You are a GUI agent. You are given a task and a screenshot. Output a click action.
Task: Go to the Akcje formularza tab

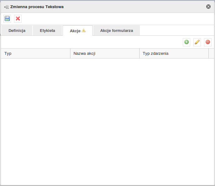[x=116, y=31]
